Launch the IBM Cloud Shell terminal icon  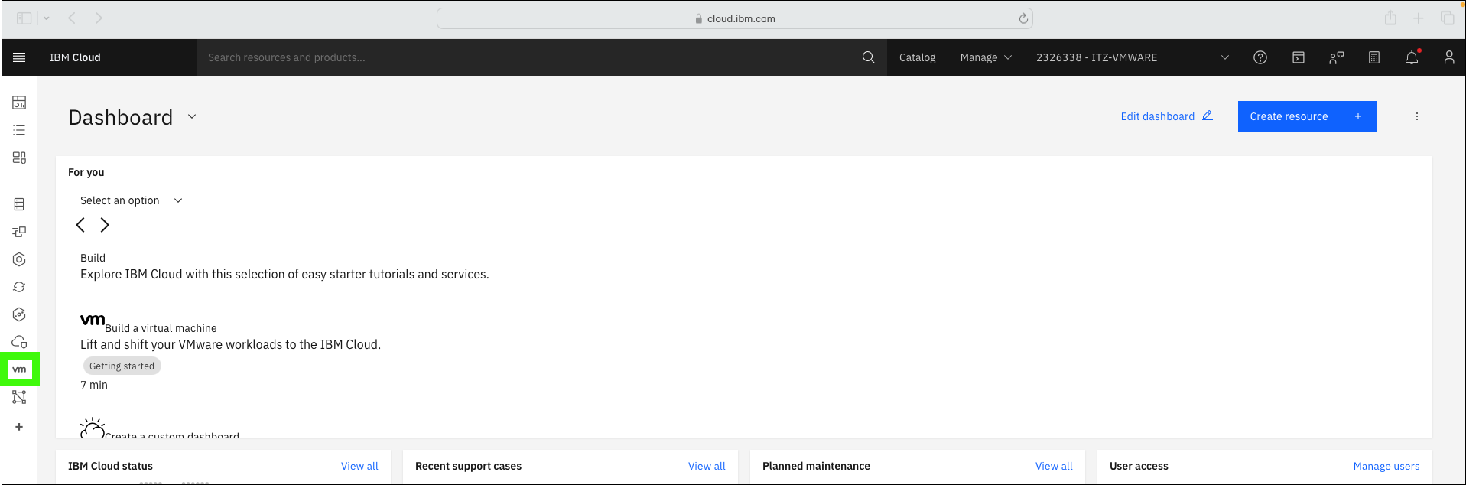[1299, 57]
